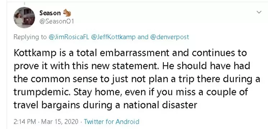Screen dimensions: 268x129
Task: Click the phrase 'national disaster'
Action: [160, 105]
